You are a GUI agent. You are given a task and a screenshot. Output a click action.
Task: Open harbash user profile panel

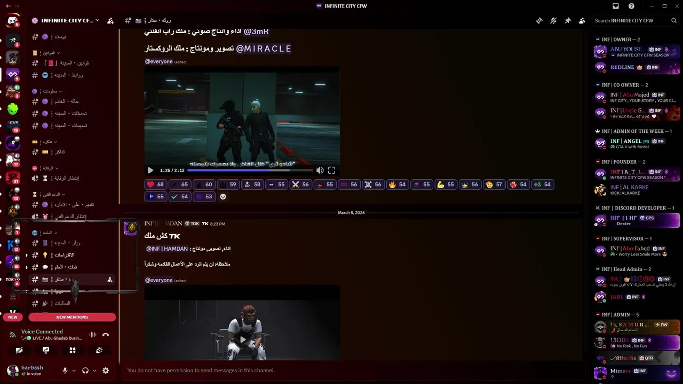[32, 371]
